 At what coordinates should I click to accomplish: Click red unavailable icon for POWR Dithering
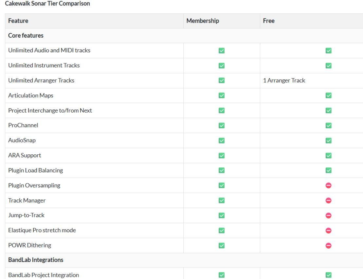329,245
